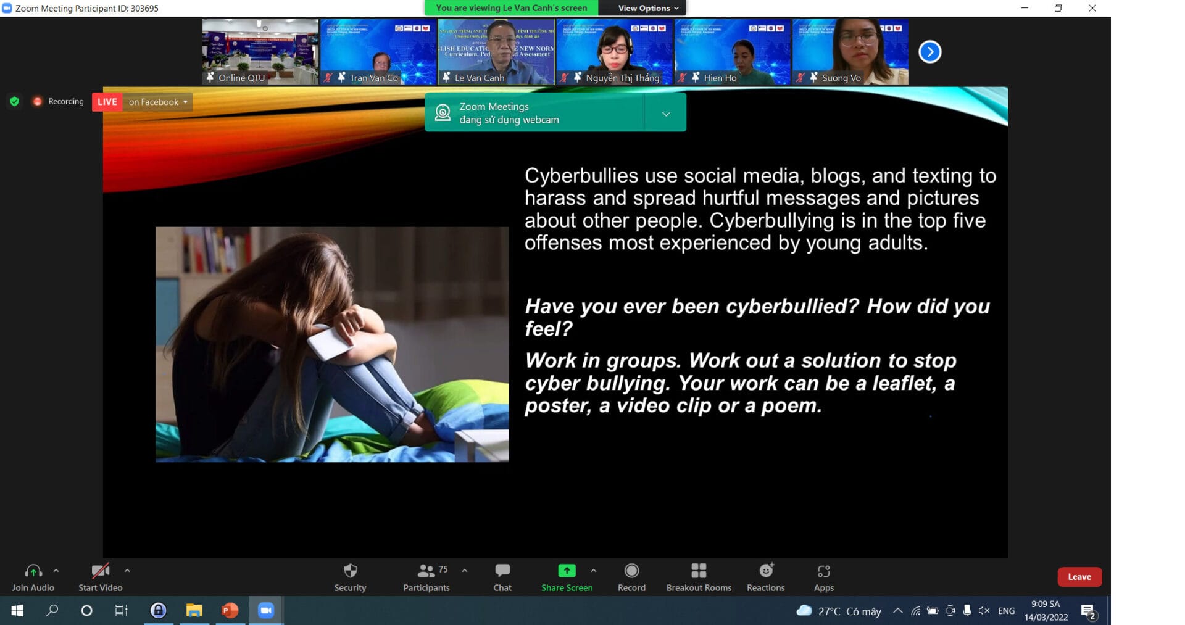
Task: Select the Hien Ho video thumbnail
Action: pyautogui.click(x=732, y=51)
